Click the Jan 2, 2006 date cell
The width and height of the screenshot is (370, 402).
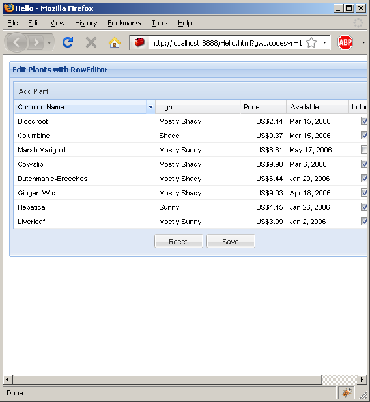click(317, 222)
